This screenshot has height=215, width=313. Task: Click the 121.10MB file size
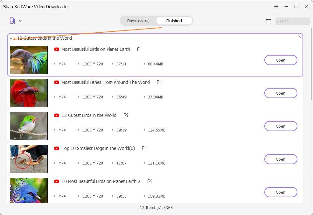(x=156, y=163)
